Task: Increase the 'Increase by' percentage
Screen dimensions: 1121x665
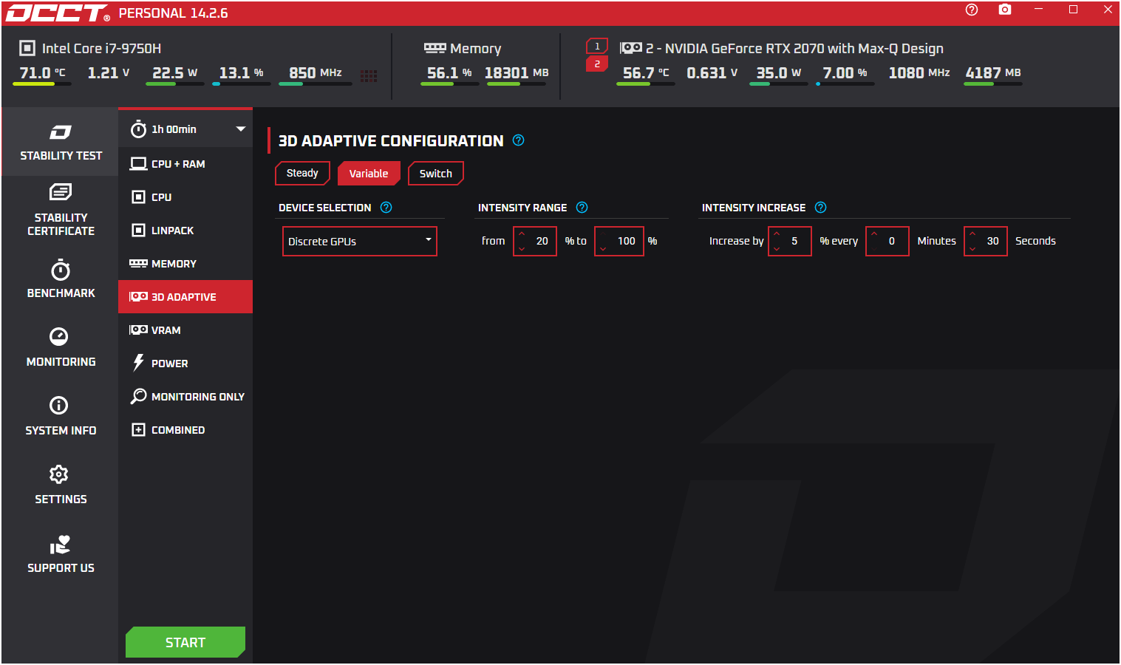Action: click(777, 233)
